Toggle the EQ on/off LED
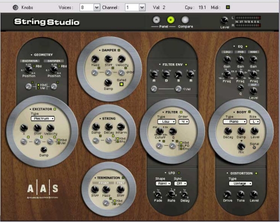This screenshot has width=280, height=222. coord(246,47)
